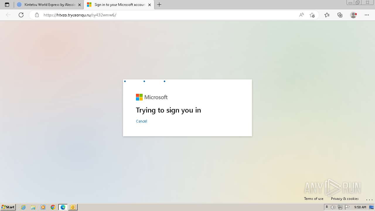Close the Kintetsu World Express tab
375x211 pixels.
(79, 5)
